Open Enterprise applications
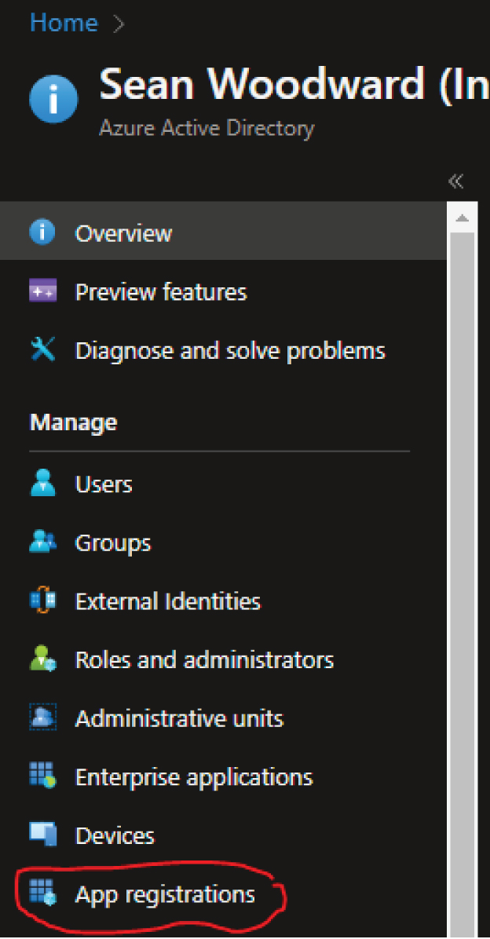 [194, 777]
